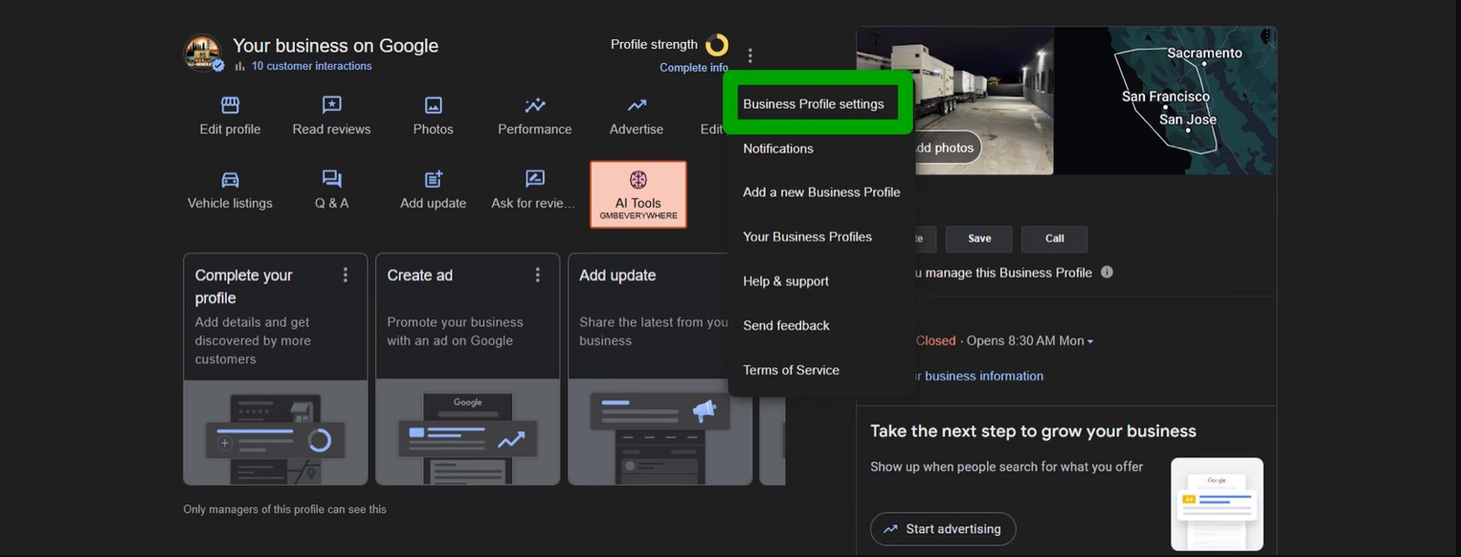
Task: Open Performance sparkline icon
Action: tap(534, 105)
